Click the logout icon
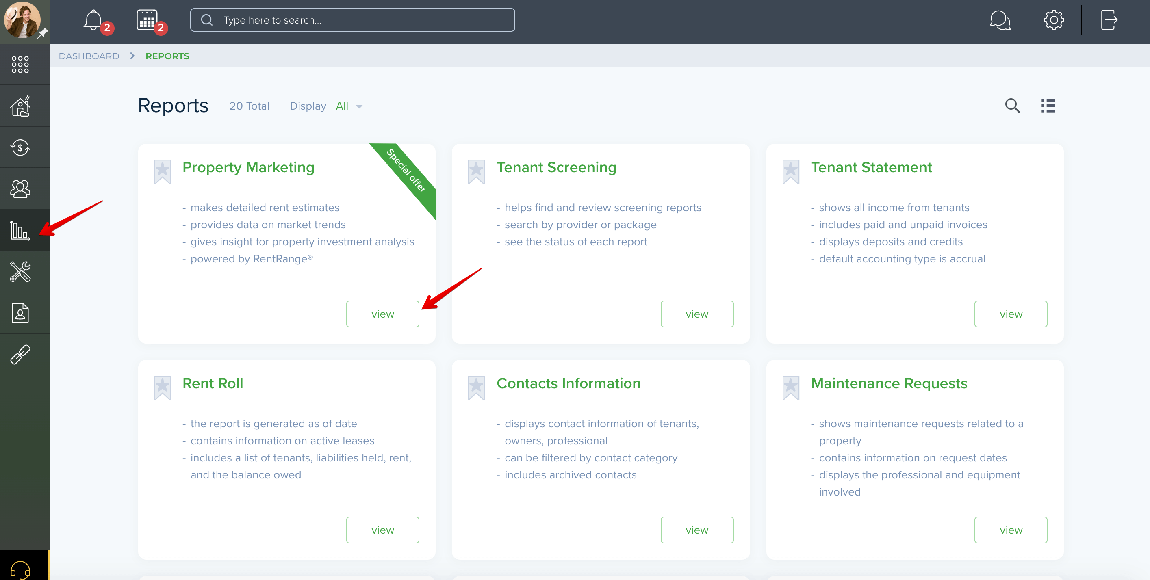This screenshot has height=580, width=1150. click(1109, 20)
